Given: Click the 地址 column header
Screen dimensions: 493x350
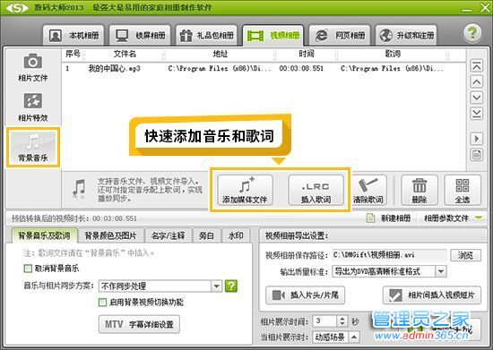Looking at the screenshot, I should coord(220,54).
